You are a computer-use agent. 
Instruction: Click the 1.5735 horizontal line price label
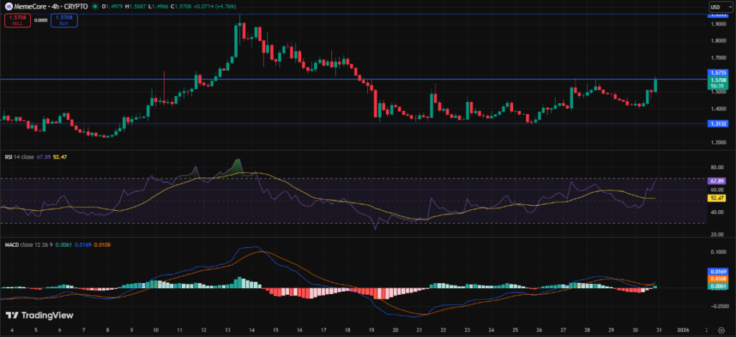[718, 73]
